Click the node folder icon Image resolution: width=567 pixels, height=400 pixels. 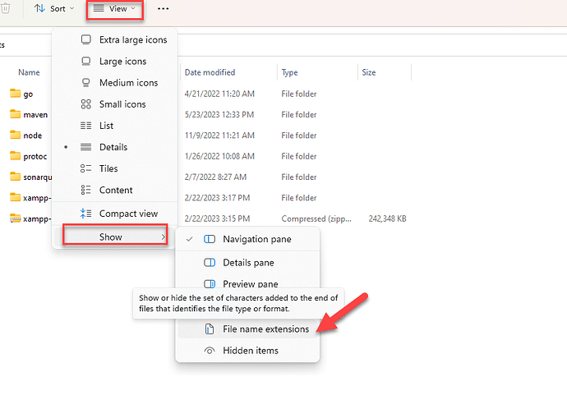15,135
